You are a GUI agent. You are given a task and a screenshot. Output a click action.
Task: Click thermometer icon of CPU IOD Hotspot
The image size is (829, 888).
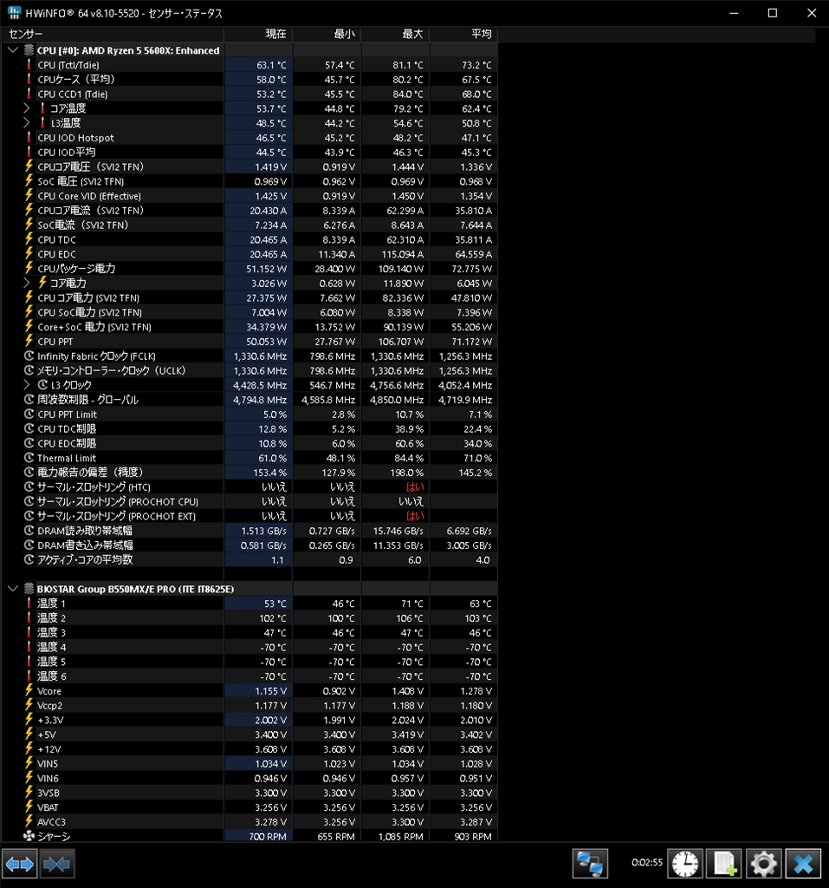coord(29,138)
